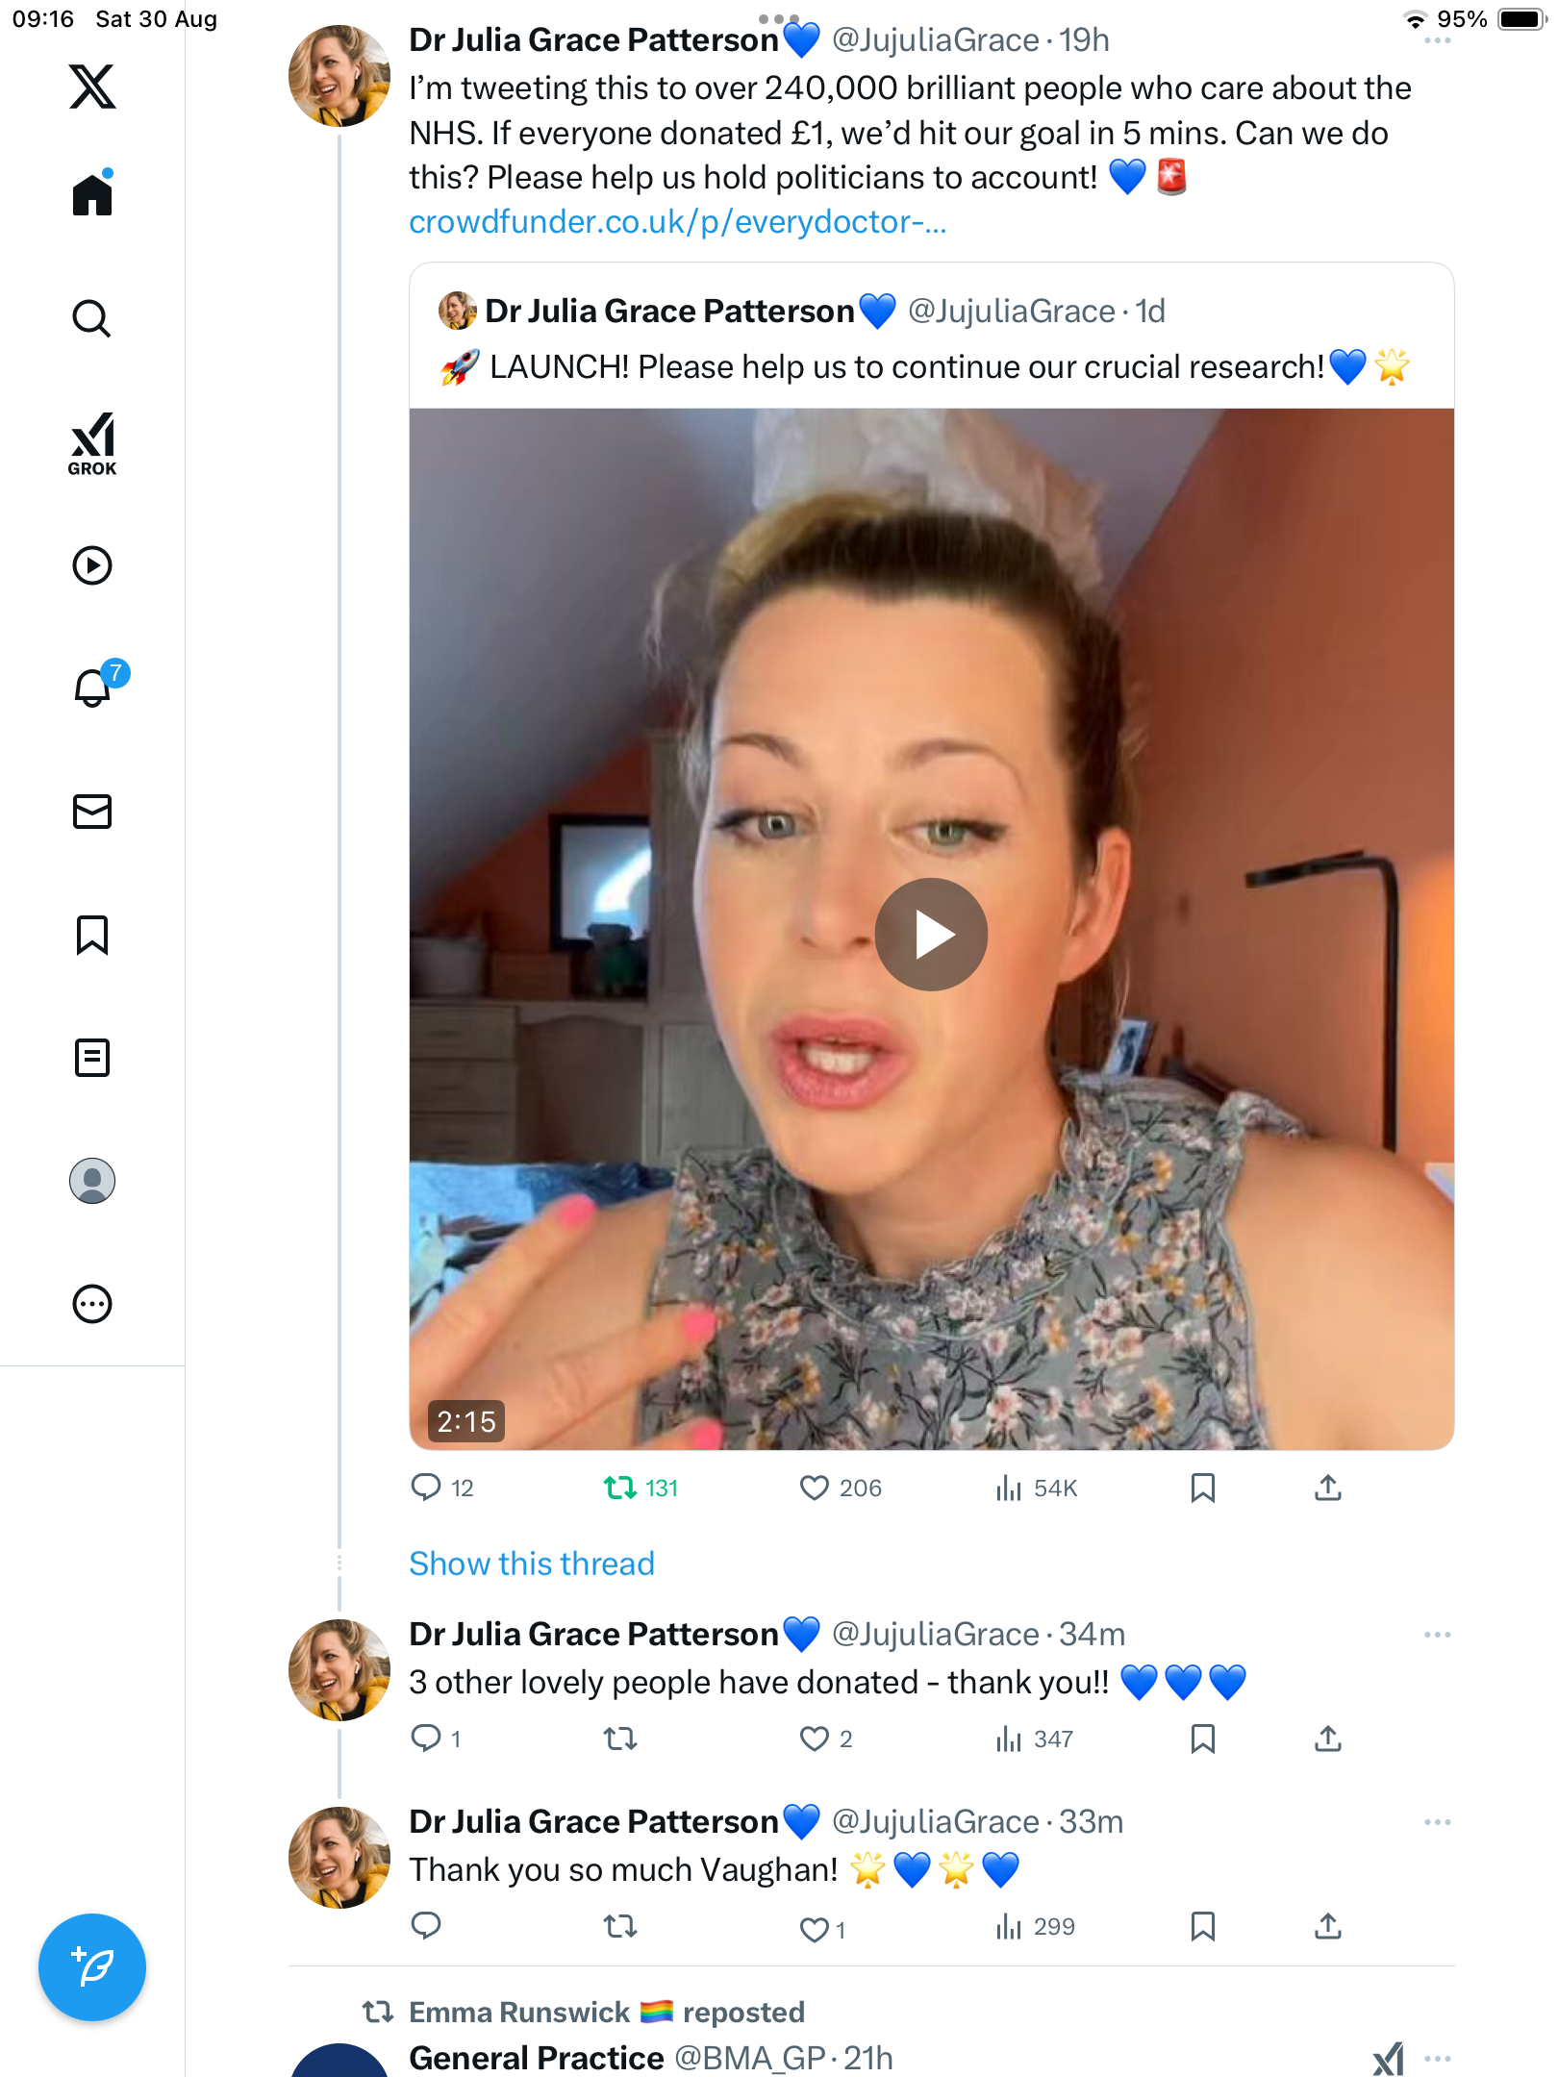1558x2077 pixels.
Task: Open the search magnifier in sidebar
Action: click(x=92, y=318)
